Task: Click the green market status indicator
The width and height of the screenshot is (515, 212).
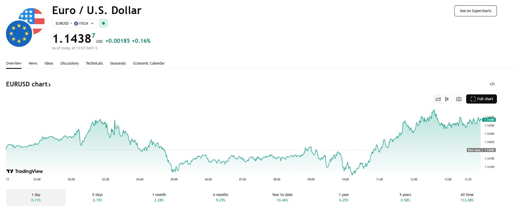Action: 103,23
